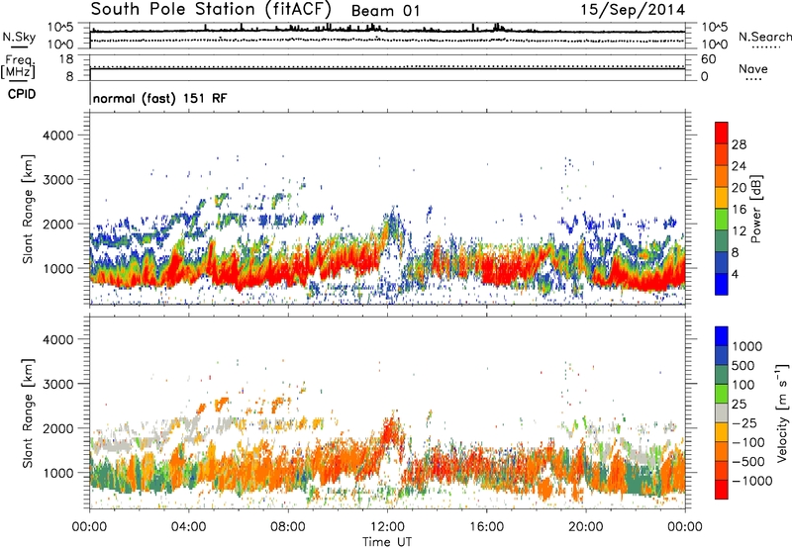This screenshot has height=548, width=792.
Task: Pick the top red segment of Power colorbar
Action: tap(722, 133)
